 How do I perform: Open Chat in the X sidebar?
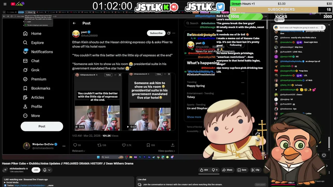pyautogui.click(x=31, y=61)
